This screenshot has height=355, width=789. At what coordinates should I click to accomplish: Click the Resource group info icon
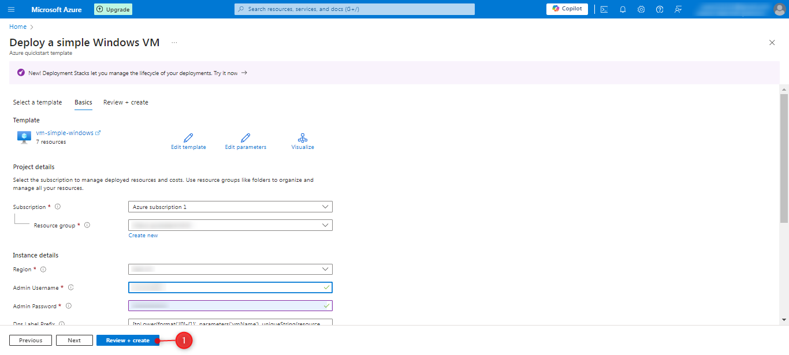(87, 225)
